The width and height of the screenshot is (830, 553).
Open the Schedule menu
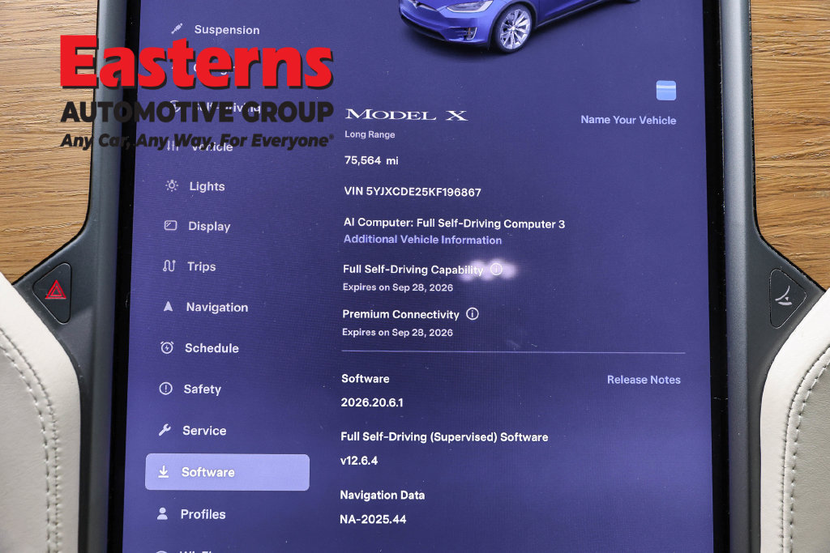point(212,348)
